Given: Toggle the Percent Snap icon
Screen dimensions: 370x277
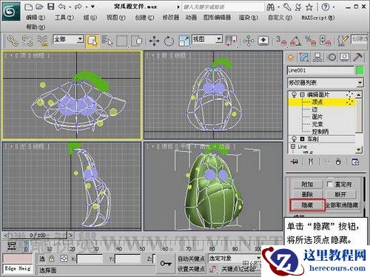Looking at the screenshot, I should pyautogui.click(x=310, y=41).
